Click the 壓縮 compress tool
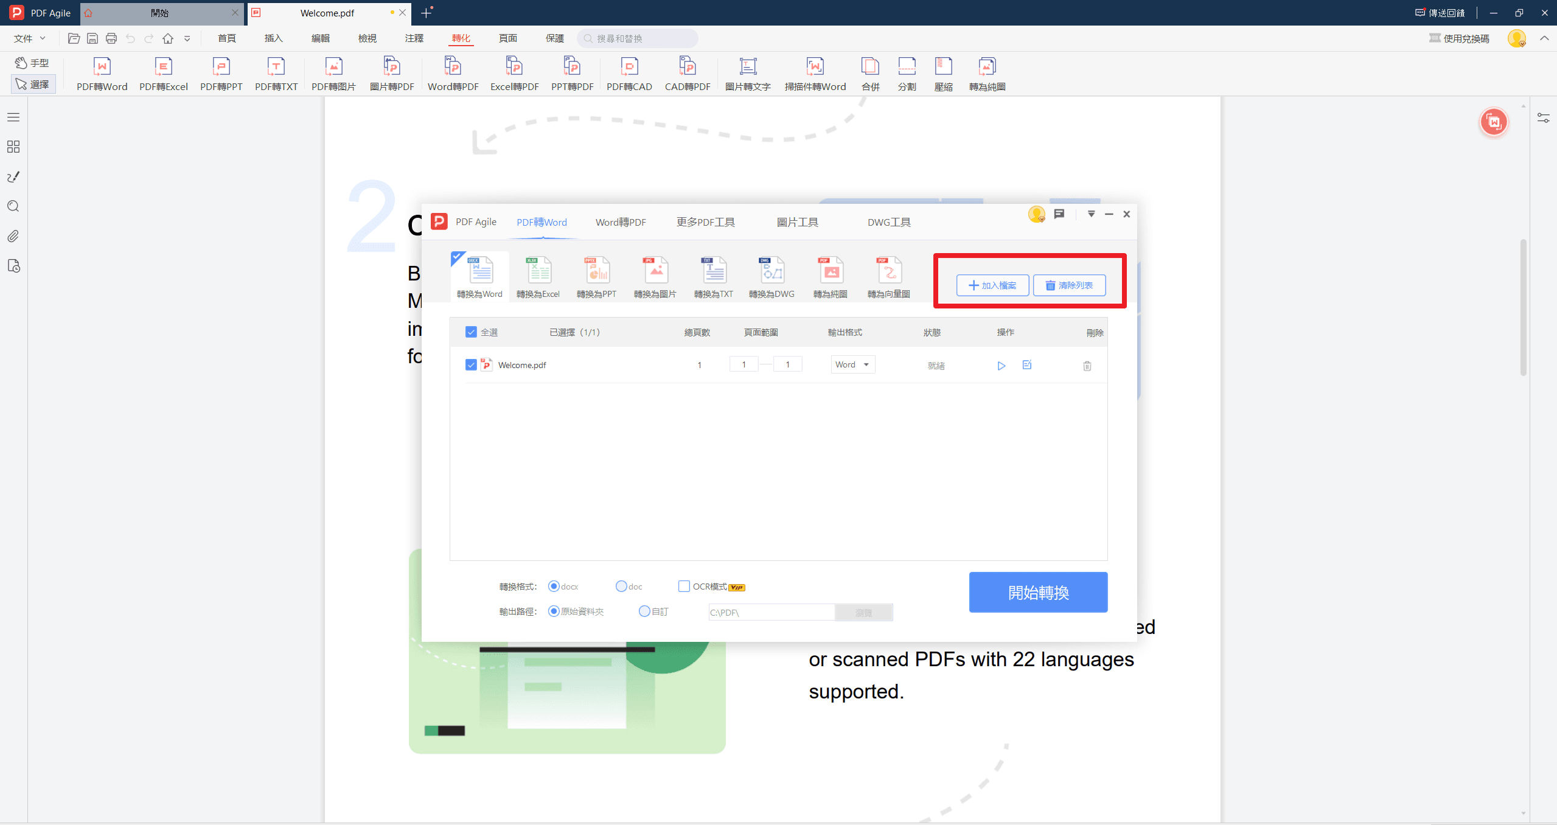This screenshot has width=1557, height=825. [943, 74]
